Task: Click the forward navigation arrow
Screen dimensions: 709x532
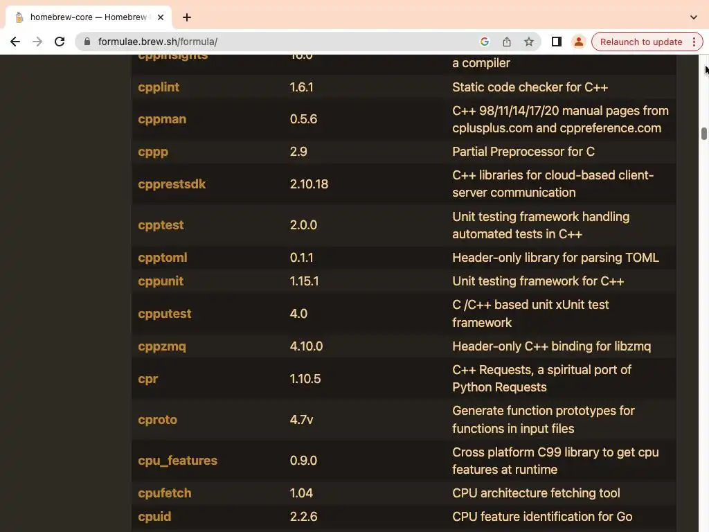Action: click(x=37, y=42)
